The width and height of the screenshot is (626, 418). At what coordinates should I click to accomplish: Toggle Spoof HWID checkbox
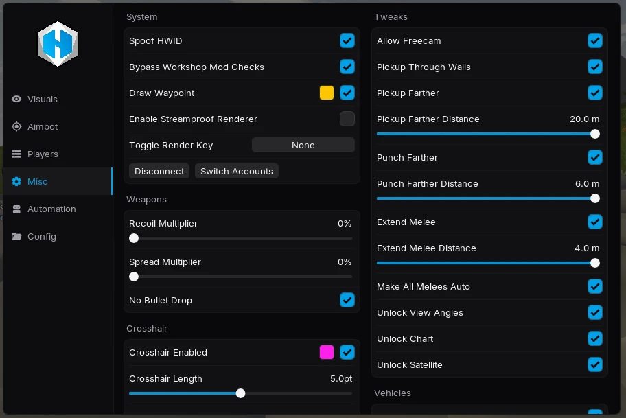pyautogui.click(x=347, y=40)
